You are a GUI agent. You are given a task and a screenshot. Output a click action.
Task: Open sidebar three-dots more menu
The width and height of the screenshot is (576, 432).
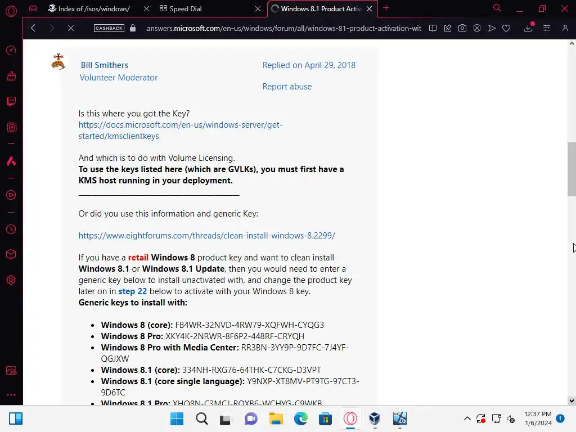pyautogui.click(x=11, y=395)
